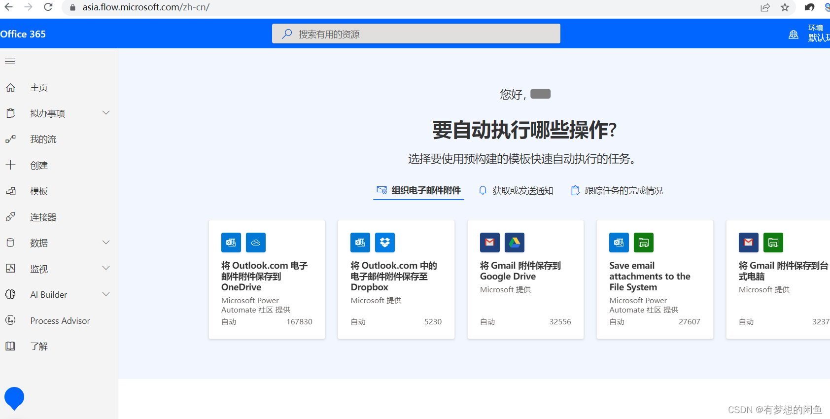Viewport: 830px width, 419px height.
Task: Switch to 跟踪任务的完成情况 tab
Action: 617,191
